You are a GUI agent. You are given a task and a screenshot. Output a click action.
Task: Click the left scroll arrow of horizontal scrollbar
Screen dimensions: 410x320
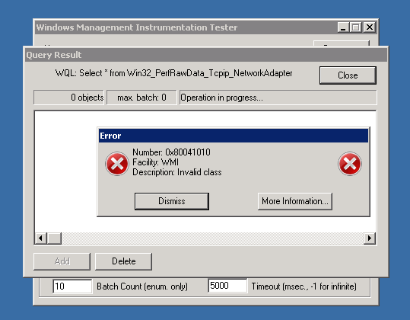click(41, 238)
